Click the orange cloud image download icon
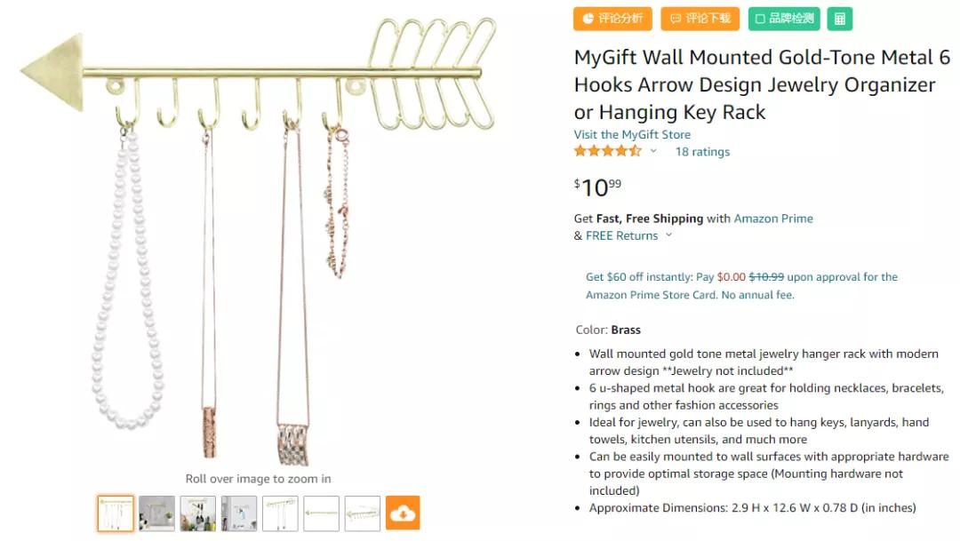The image size is (960, 541). click(x=403, y=513)
